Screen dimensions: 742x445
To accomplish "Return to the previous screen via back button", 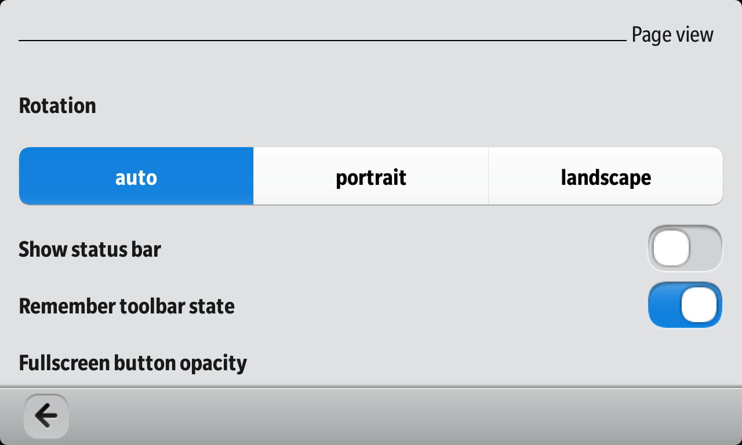I will 46,415.
